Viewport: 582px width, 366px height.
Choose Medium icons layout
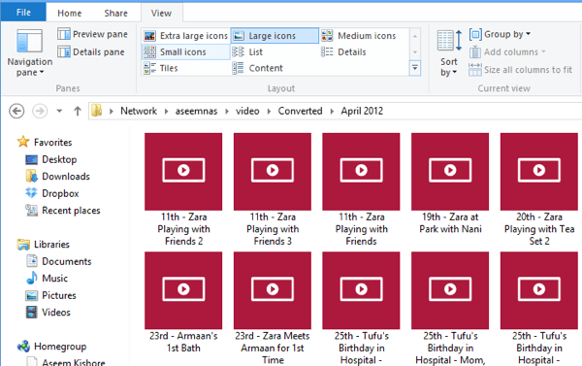[359, 36]
